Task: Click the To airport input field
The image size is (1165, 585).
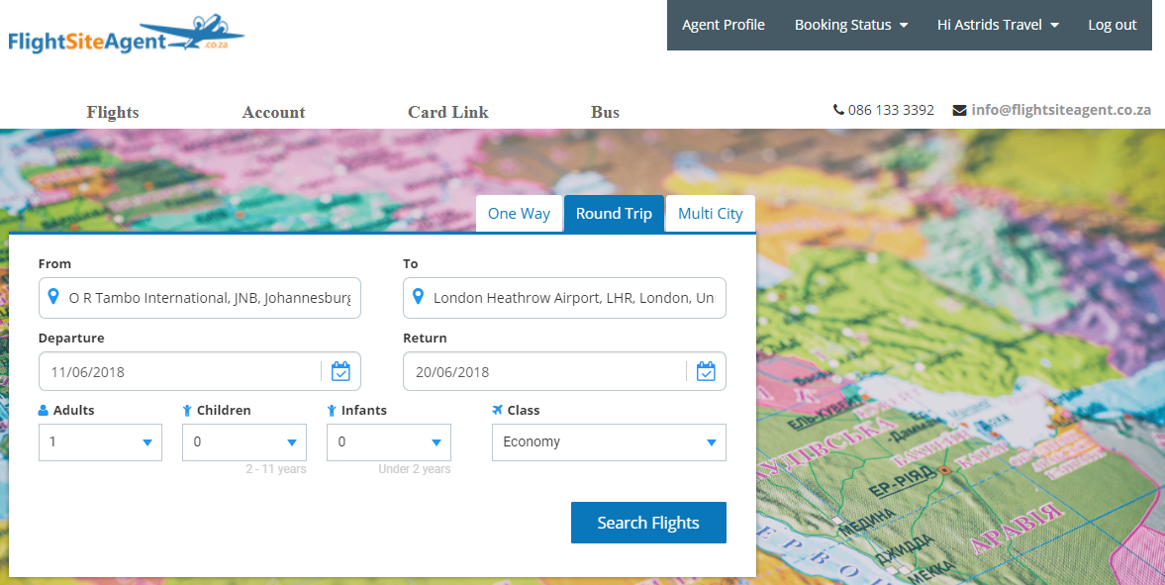Action: pyautogui.click(x=564, y=298)
